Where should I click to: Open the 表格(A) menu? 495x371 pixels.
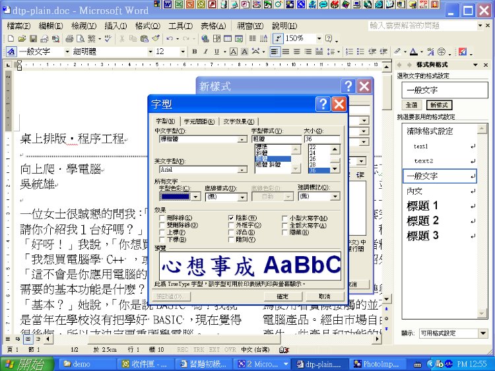pyautogui.click(x=213, y=26)
